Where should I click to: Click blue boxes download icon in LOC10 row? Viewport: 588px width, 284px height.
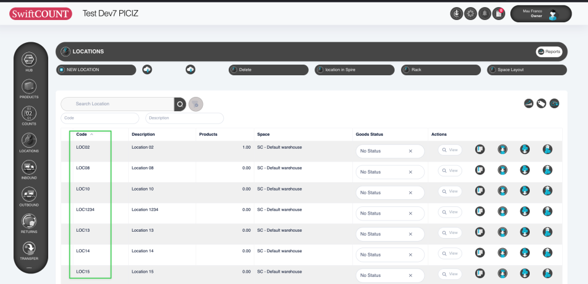(x=525, y=191)
